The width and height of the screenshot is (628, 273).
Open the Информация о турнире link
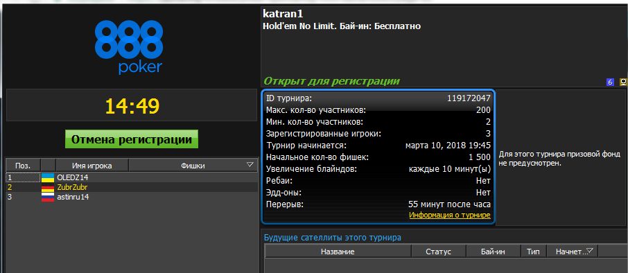pyautogui.click(x=450, y=215)
